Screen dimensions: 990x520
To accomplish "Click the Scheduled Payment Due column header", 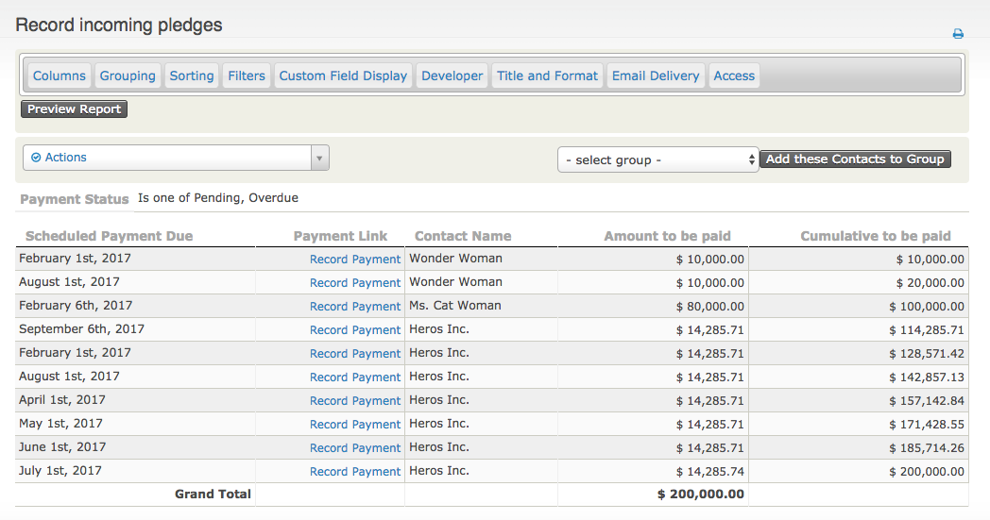I will pos(109,236).
